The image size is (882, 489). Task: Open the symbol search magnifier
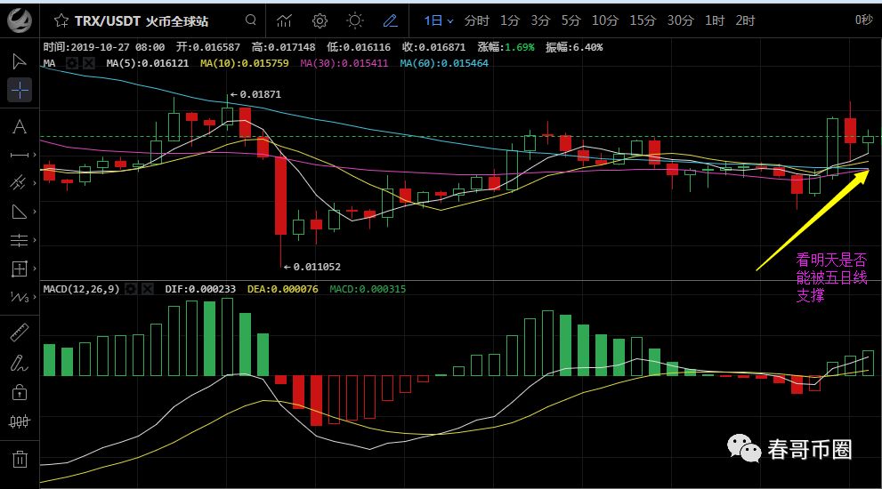click(251, 20)
